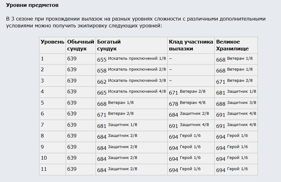Click the "662 Искатель приключений 3/8" cell
This screenshot has height=182, width=281.
pos(131,81)
